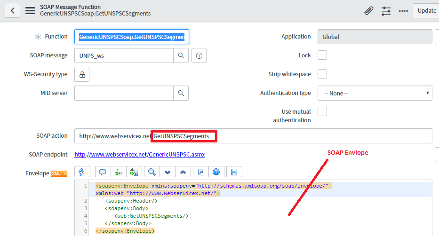Click the back arrow button
Viewport: 439px width, 236px height.
[x=12, y=10]
